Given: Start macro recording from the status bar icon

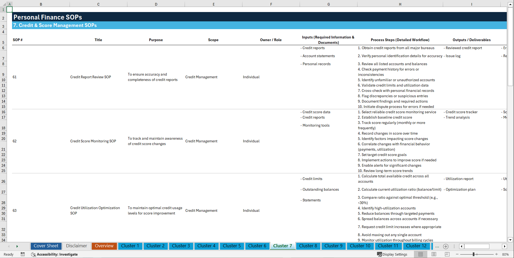Looking at the screenshot, I should coord(23,254).
